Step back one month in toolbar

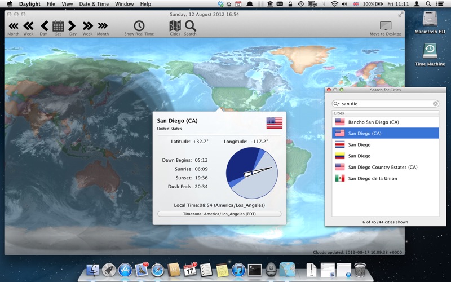click(x=13, y=26)
